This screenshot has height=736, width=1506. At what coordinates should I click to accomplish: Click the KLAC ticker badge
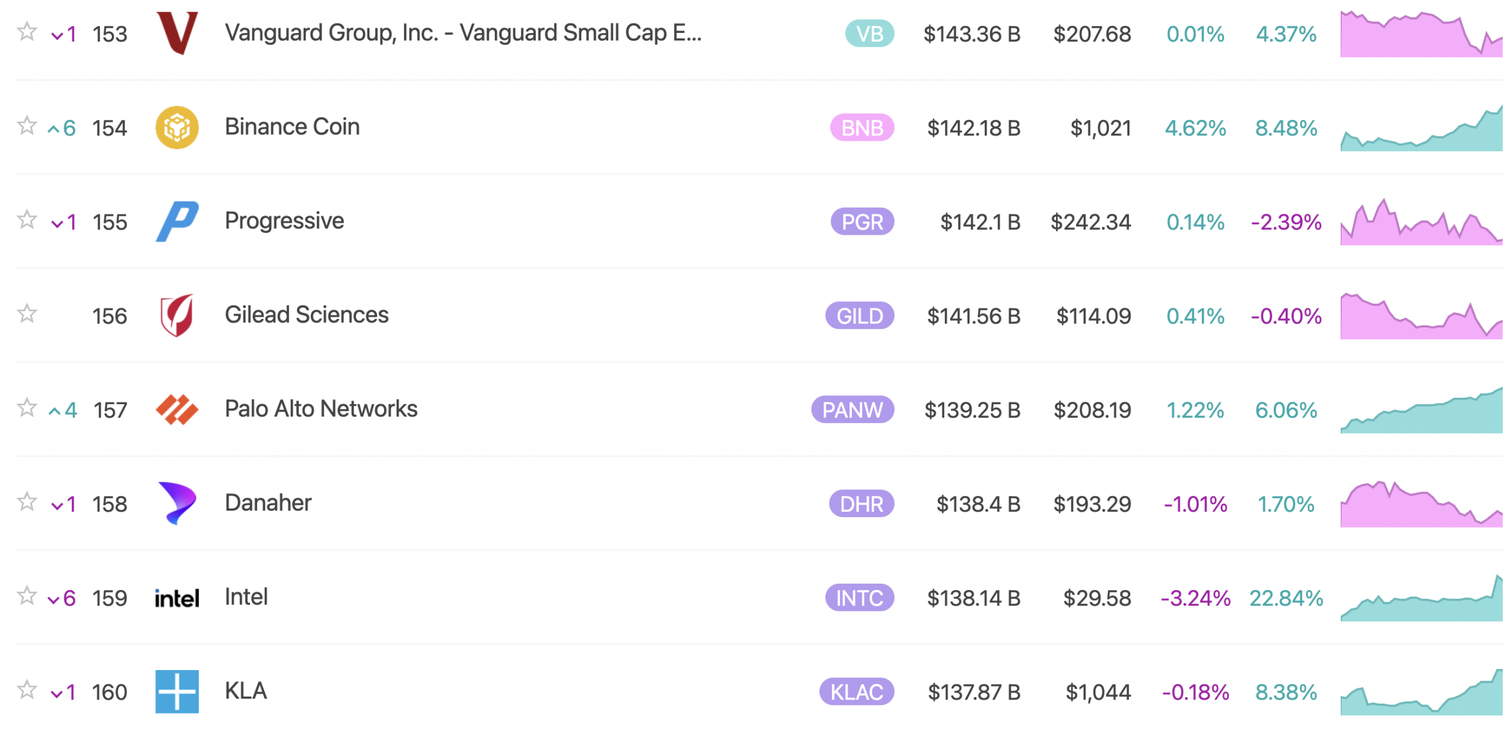tap(857, 692)
